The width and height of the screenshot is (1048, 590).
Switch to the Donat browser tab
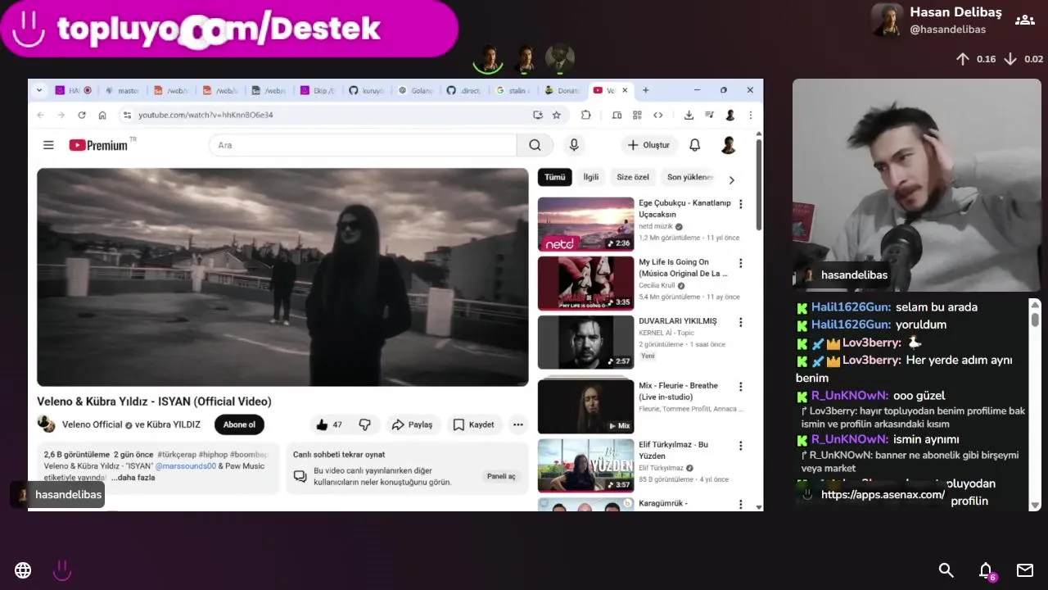(562, 90)
